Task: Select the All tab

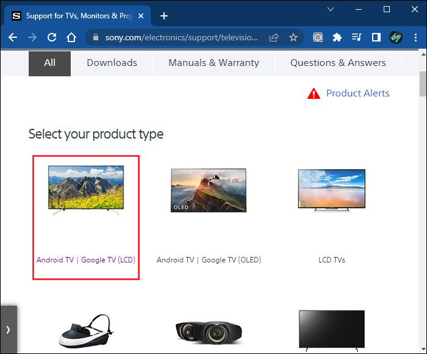Action: (x=49, y=63)
